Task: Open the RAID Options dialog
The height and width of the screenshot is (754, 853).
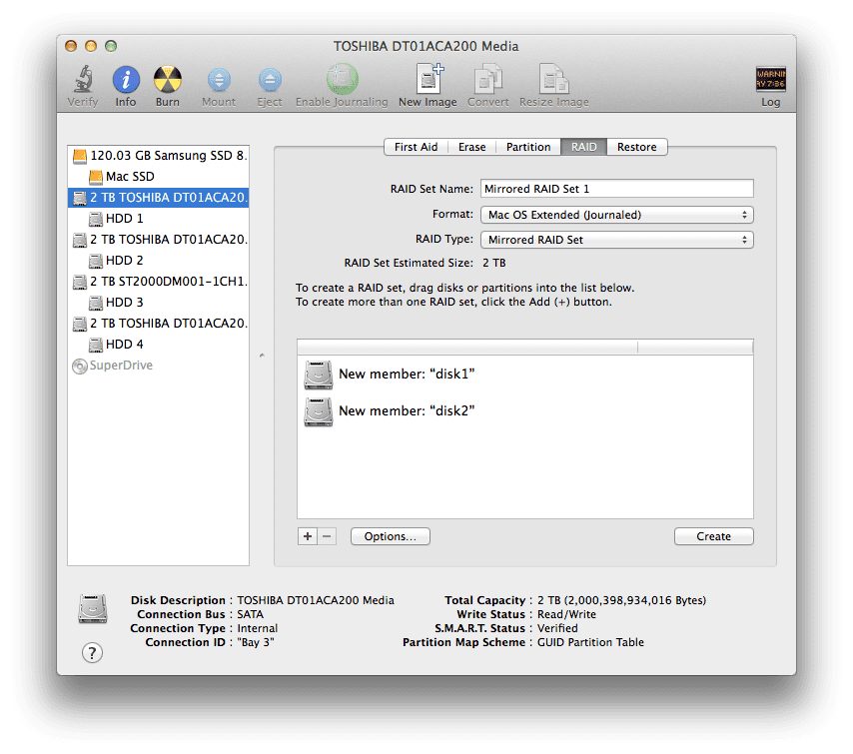Action: [x=391, y=536]
